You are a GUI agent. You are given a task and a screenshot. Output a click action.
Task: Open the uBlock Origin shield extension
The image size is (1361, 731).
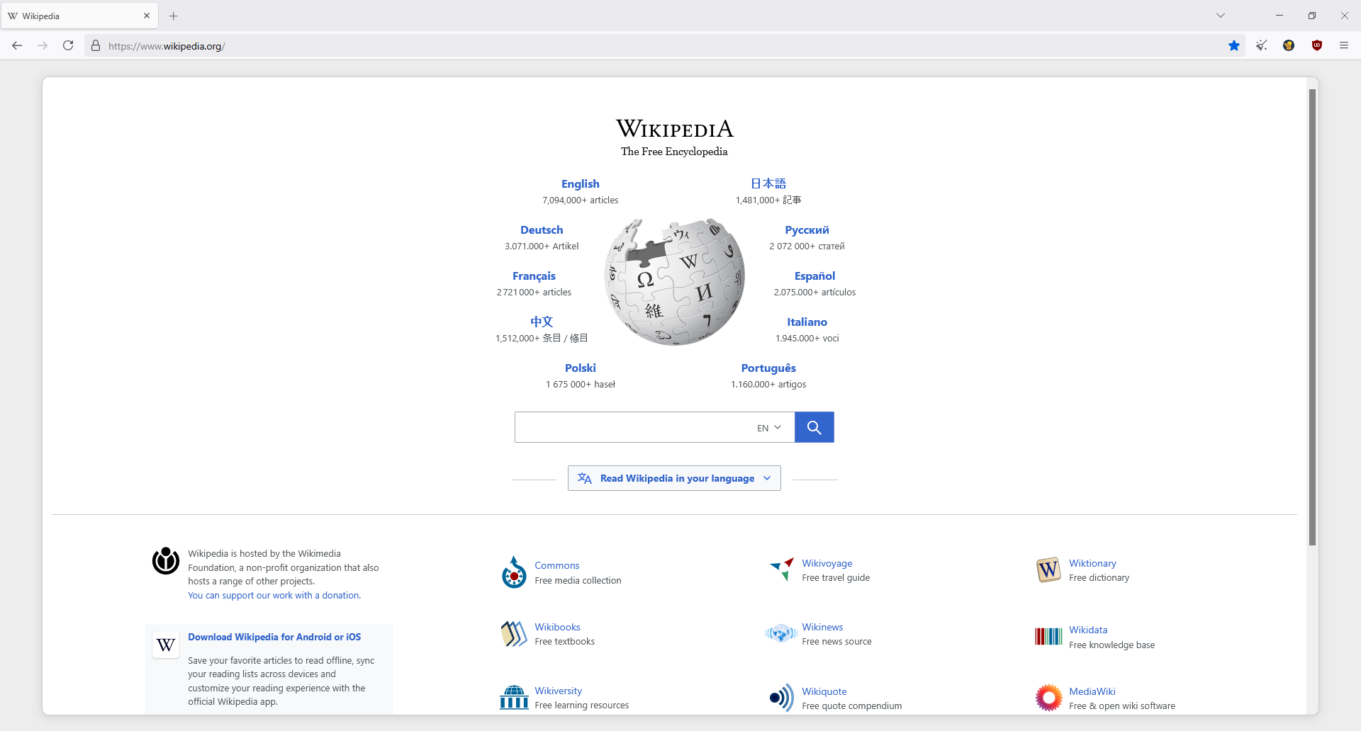click(1317, 46)
